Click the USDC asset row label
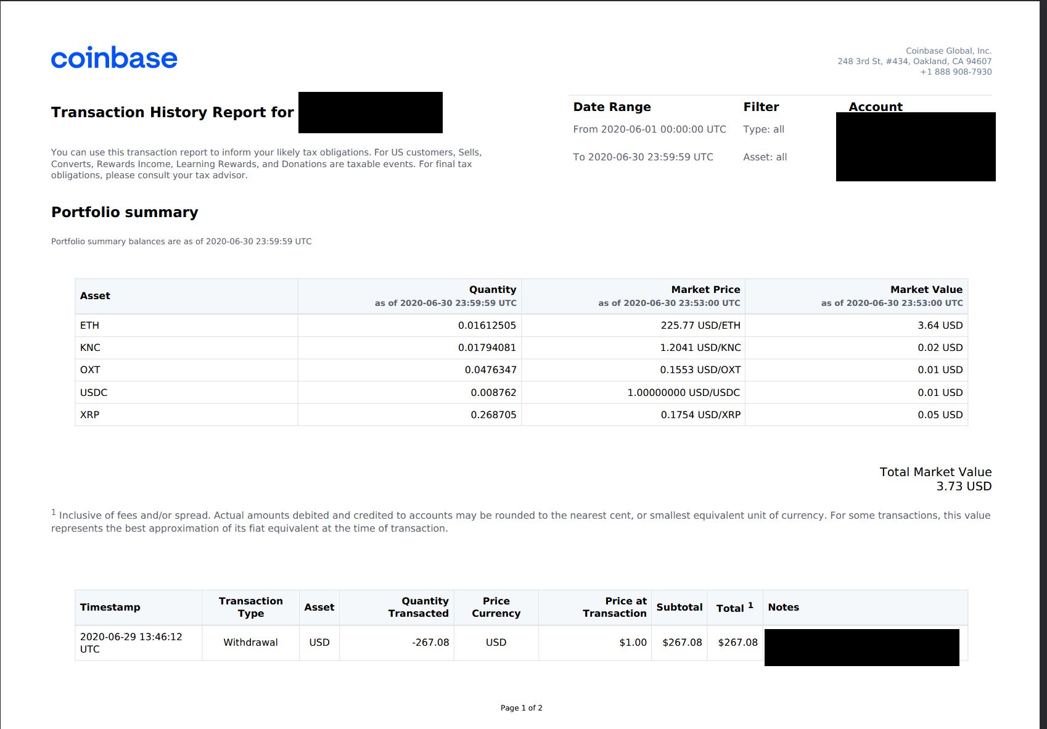 tap(94, 393)
